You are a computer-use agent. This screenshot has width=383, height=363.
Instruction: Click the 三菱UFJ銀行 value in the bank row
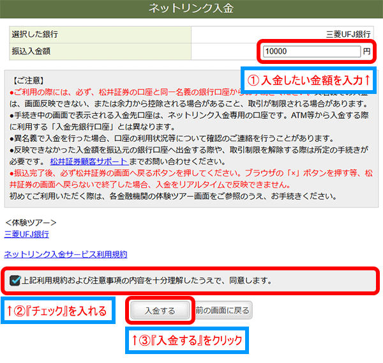tap(348, 34)
